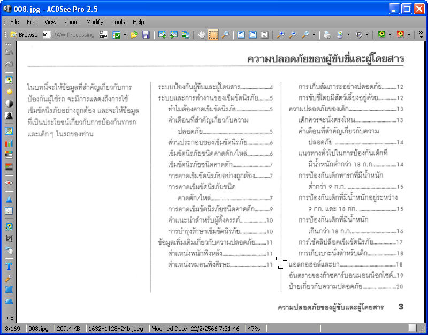Viewport: 428px width, 335px height.
Task: Open the Modify menu
Action: pos(95,22)
